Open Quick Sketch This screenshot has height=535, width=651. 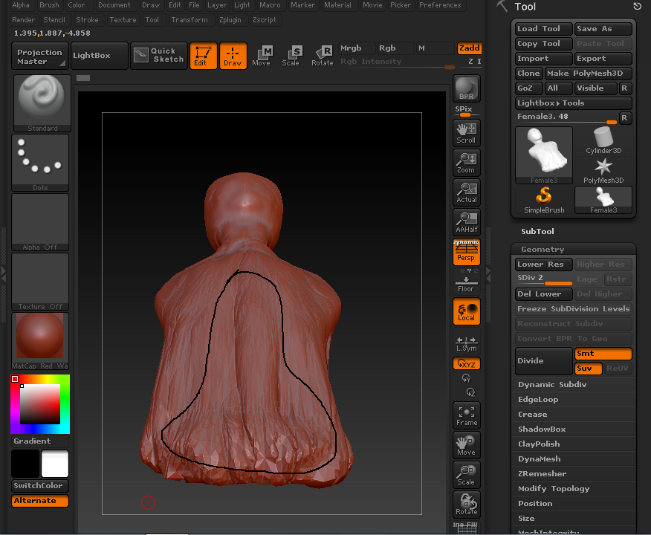click(159, 56)
